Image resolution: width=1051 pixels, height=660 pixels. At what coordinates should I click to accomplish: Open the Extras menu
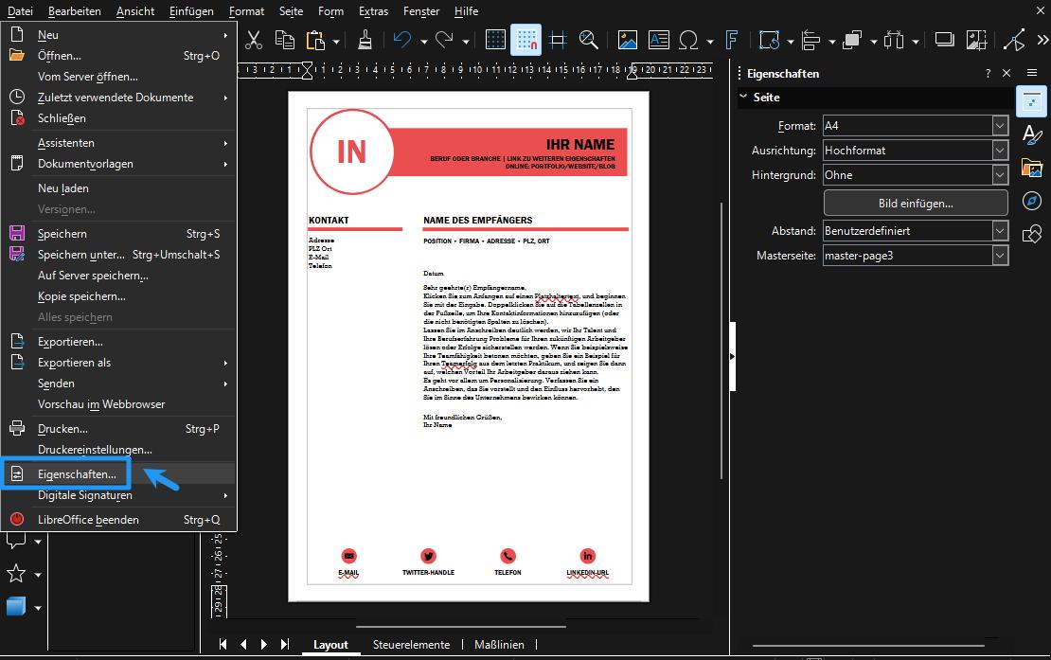(x=373, y=10)
